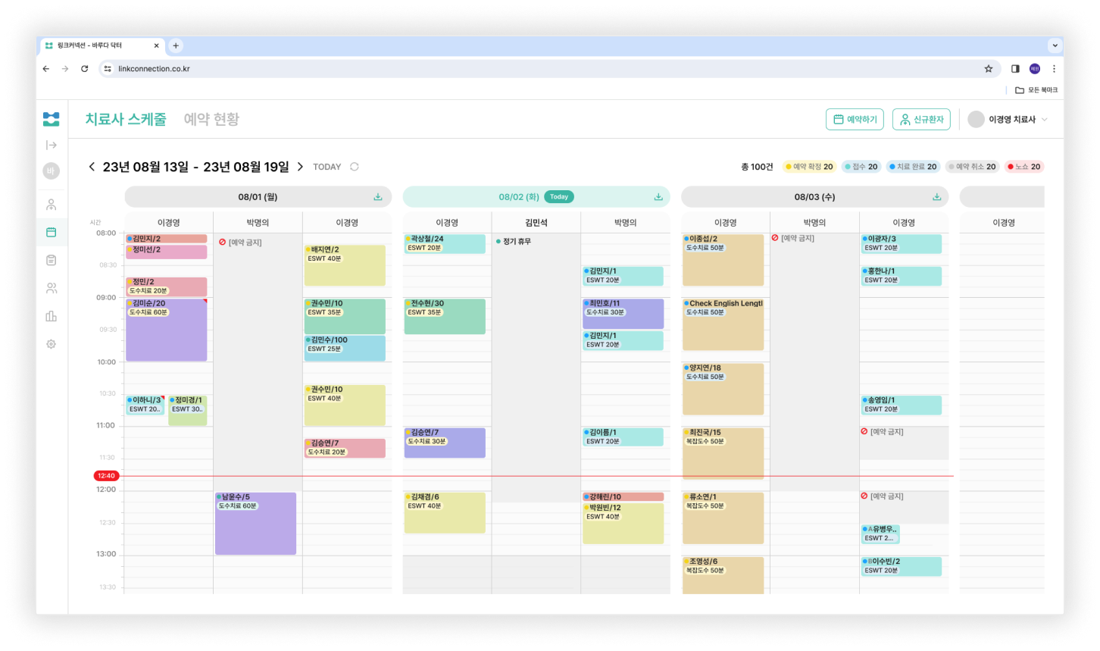The width and height of the screenshot is (1100, 651).
Task: Select the calendar schedule sidebar icon
Action: (x=51, y=233)
